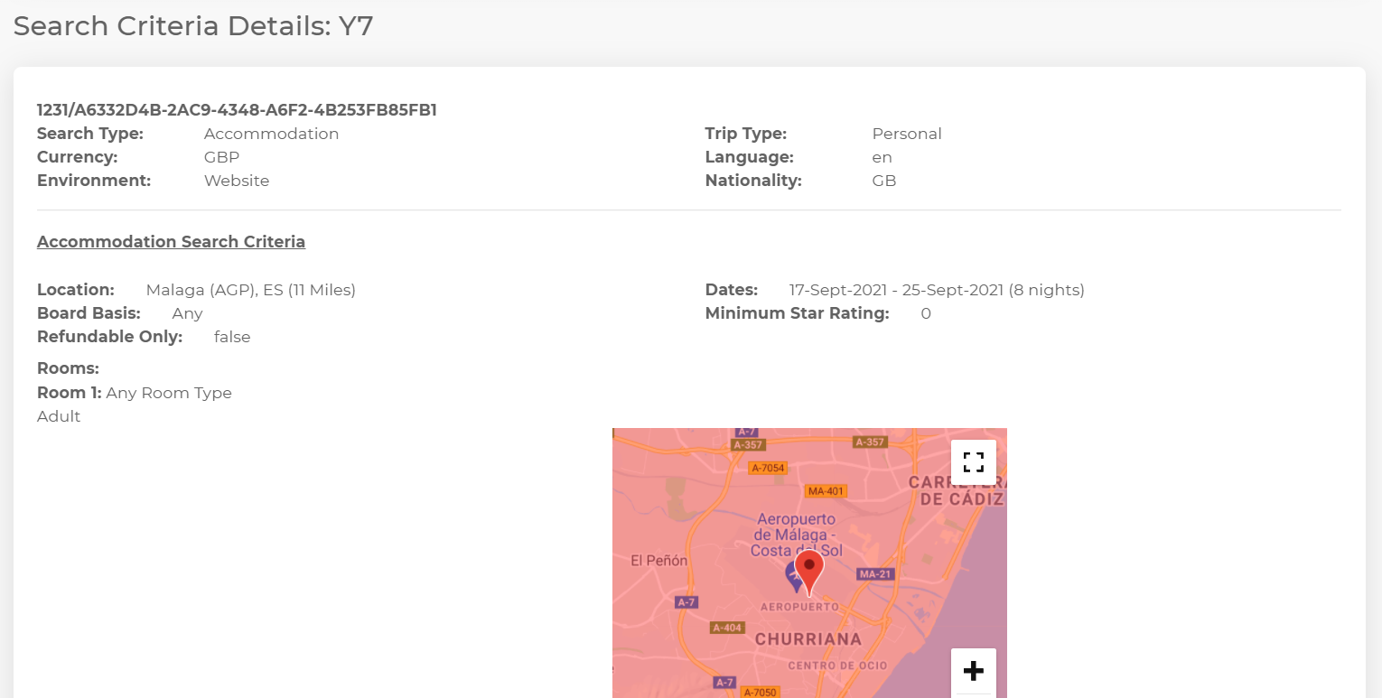Zoom in the map with plus button
Image resolution: width=1382 pixels, height=698 pixels.
coord(973,671)
